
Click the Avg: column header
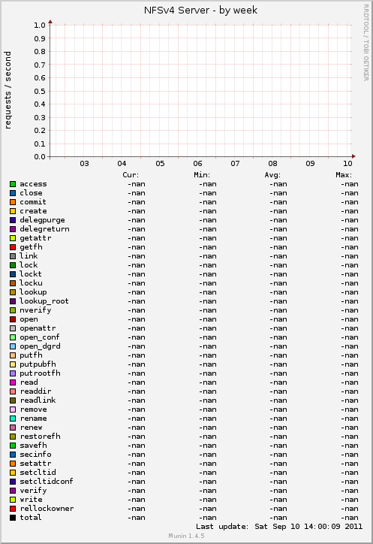272,175
